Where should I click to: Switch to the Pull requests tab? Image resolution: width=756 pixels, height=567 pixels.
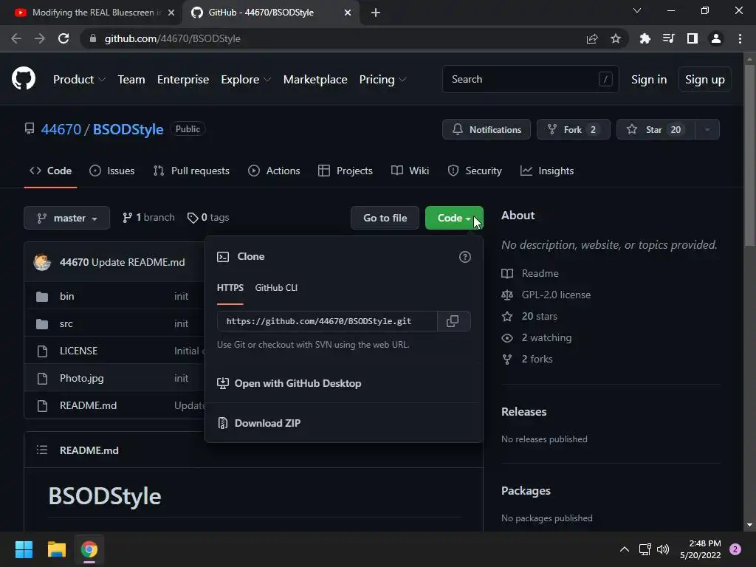(191, 171)
